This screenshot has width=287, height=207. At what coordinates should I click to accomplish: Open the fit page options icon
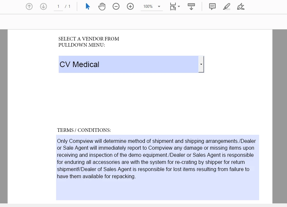pyautogui.click(x=174, y=6)
